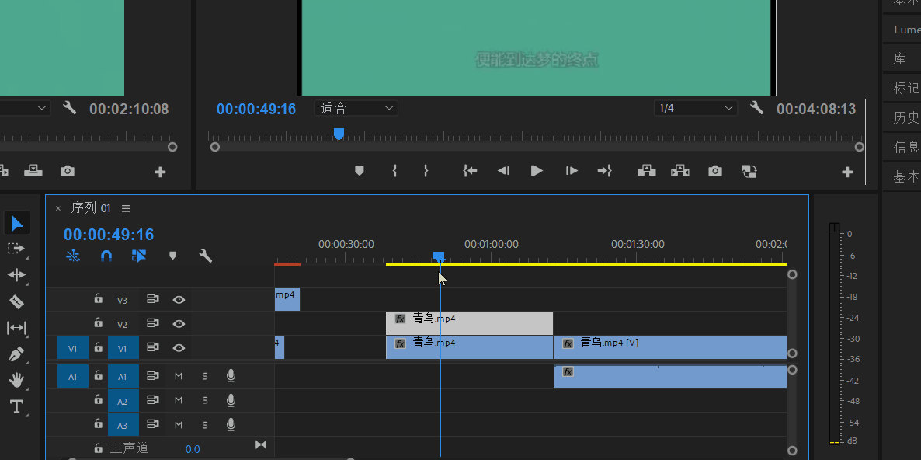Step forward one frame
921x460 pixels.
click(x=572, y=171)
